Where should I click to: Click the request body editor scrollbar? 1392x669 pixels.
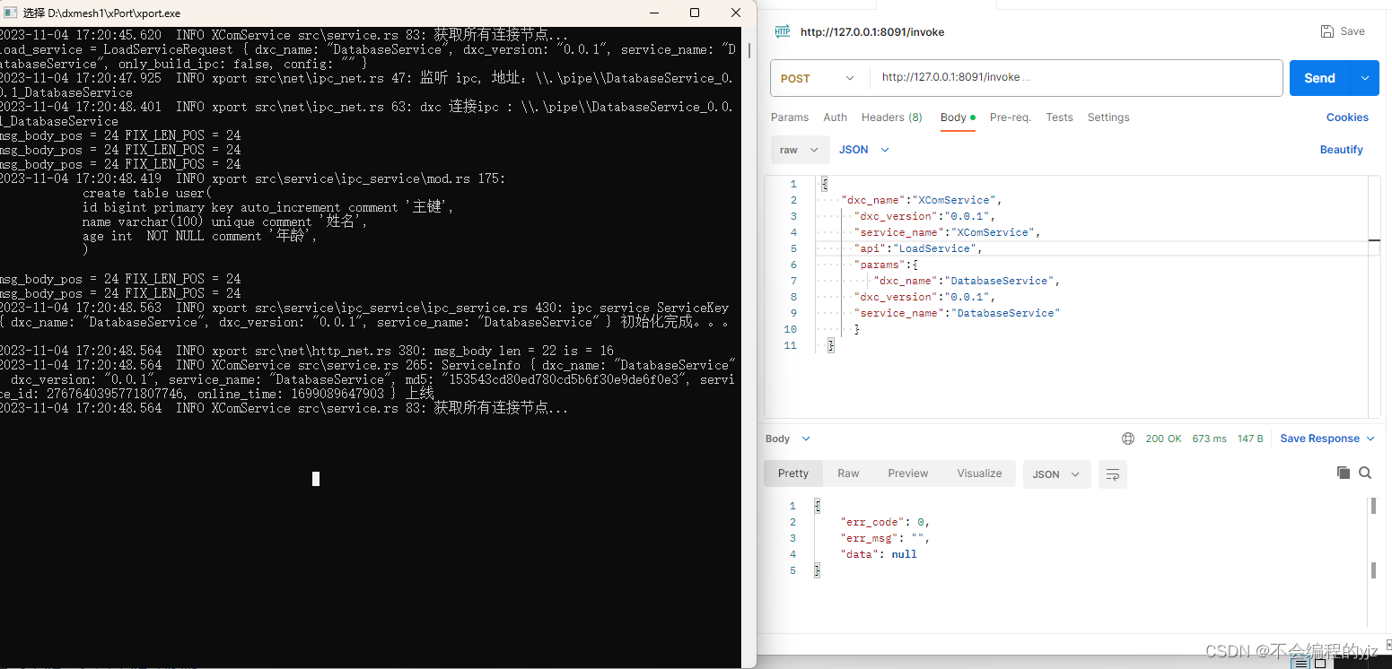point(1374,296)
